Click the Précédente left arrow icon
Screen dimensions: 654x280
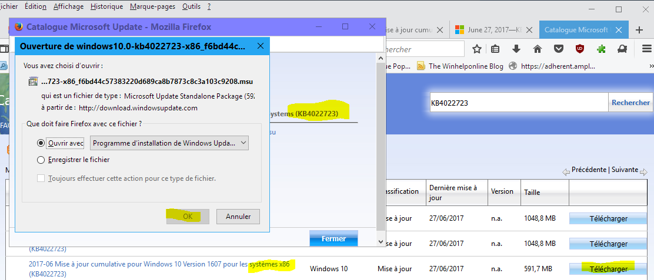(x=566, y=172)
